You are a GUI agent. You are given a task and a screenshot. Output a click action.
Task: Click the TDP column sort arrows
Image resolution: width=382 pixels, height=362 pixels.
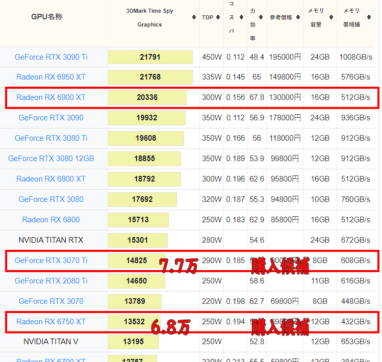click(x=218, y=17)
